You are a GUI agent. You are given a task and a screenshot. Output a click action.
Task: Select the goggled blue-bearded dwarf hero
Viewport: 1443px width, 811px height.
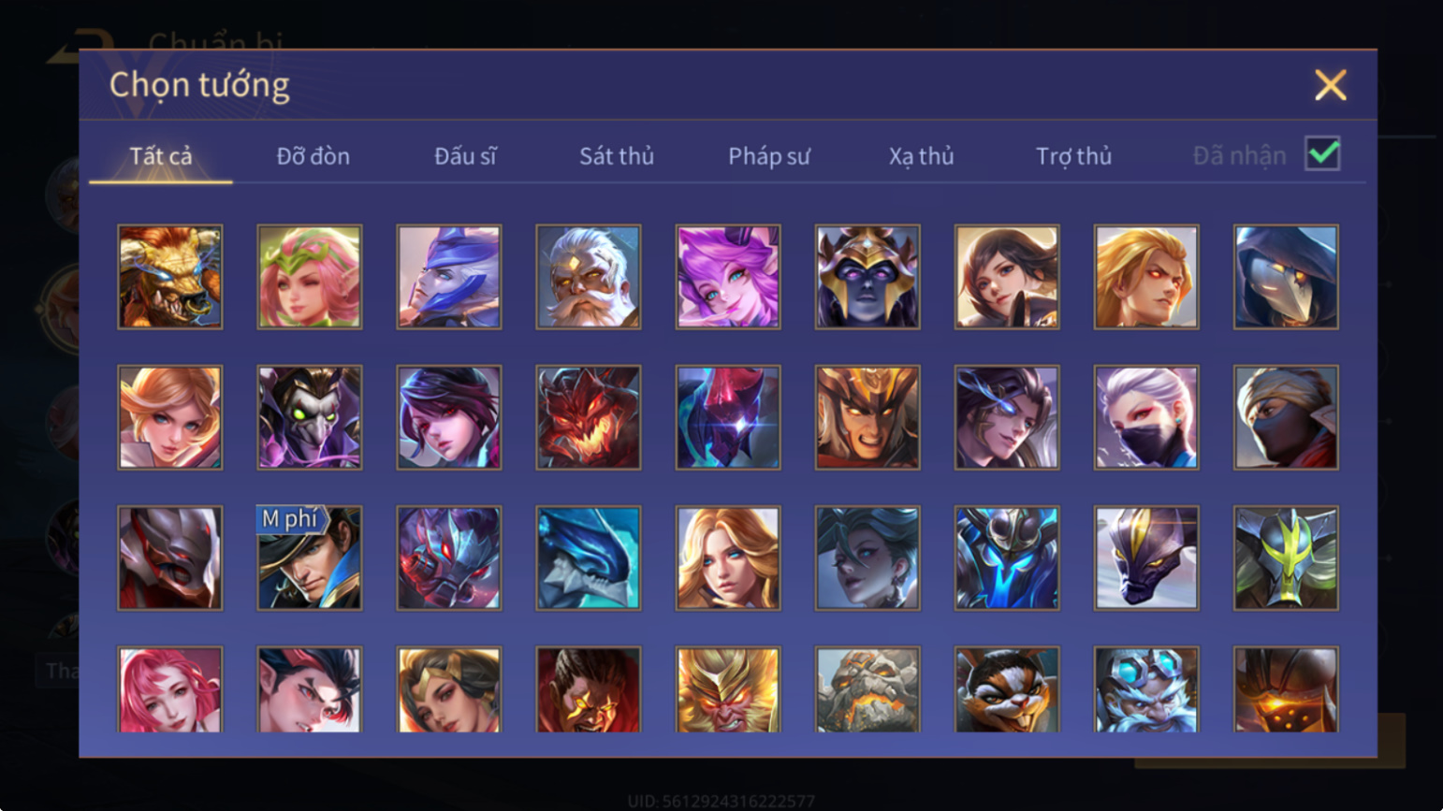tap(1146, 689)
